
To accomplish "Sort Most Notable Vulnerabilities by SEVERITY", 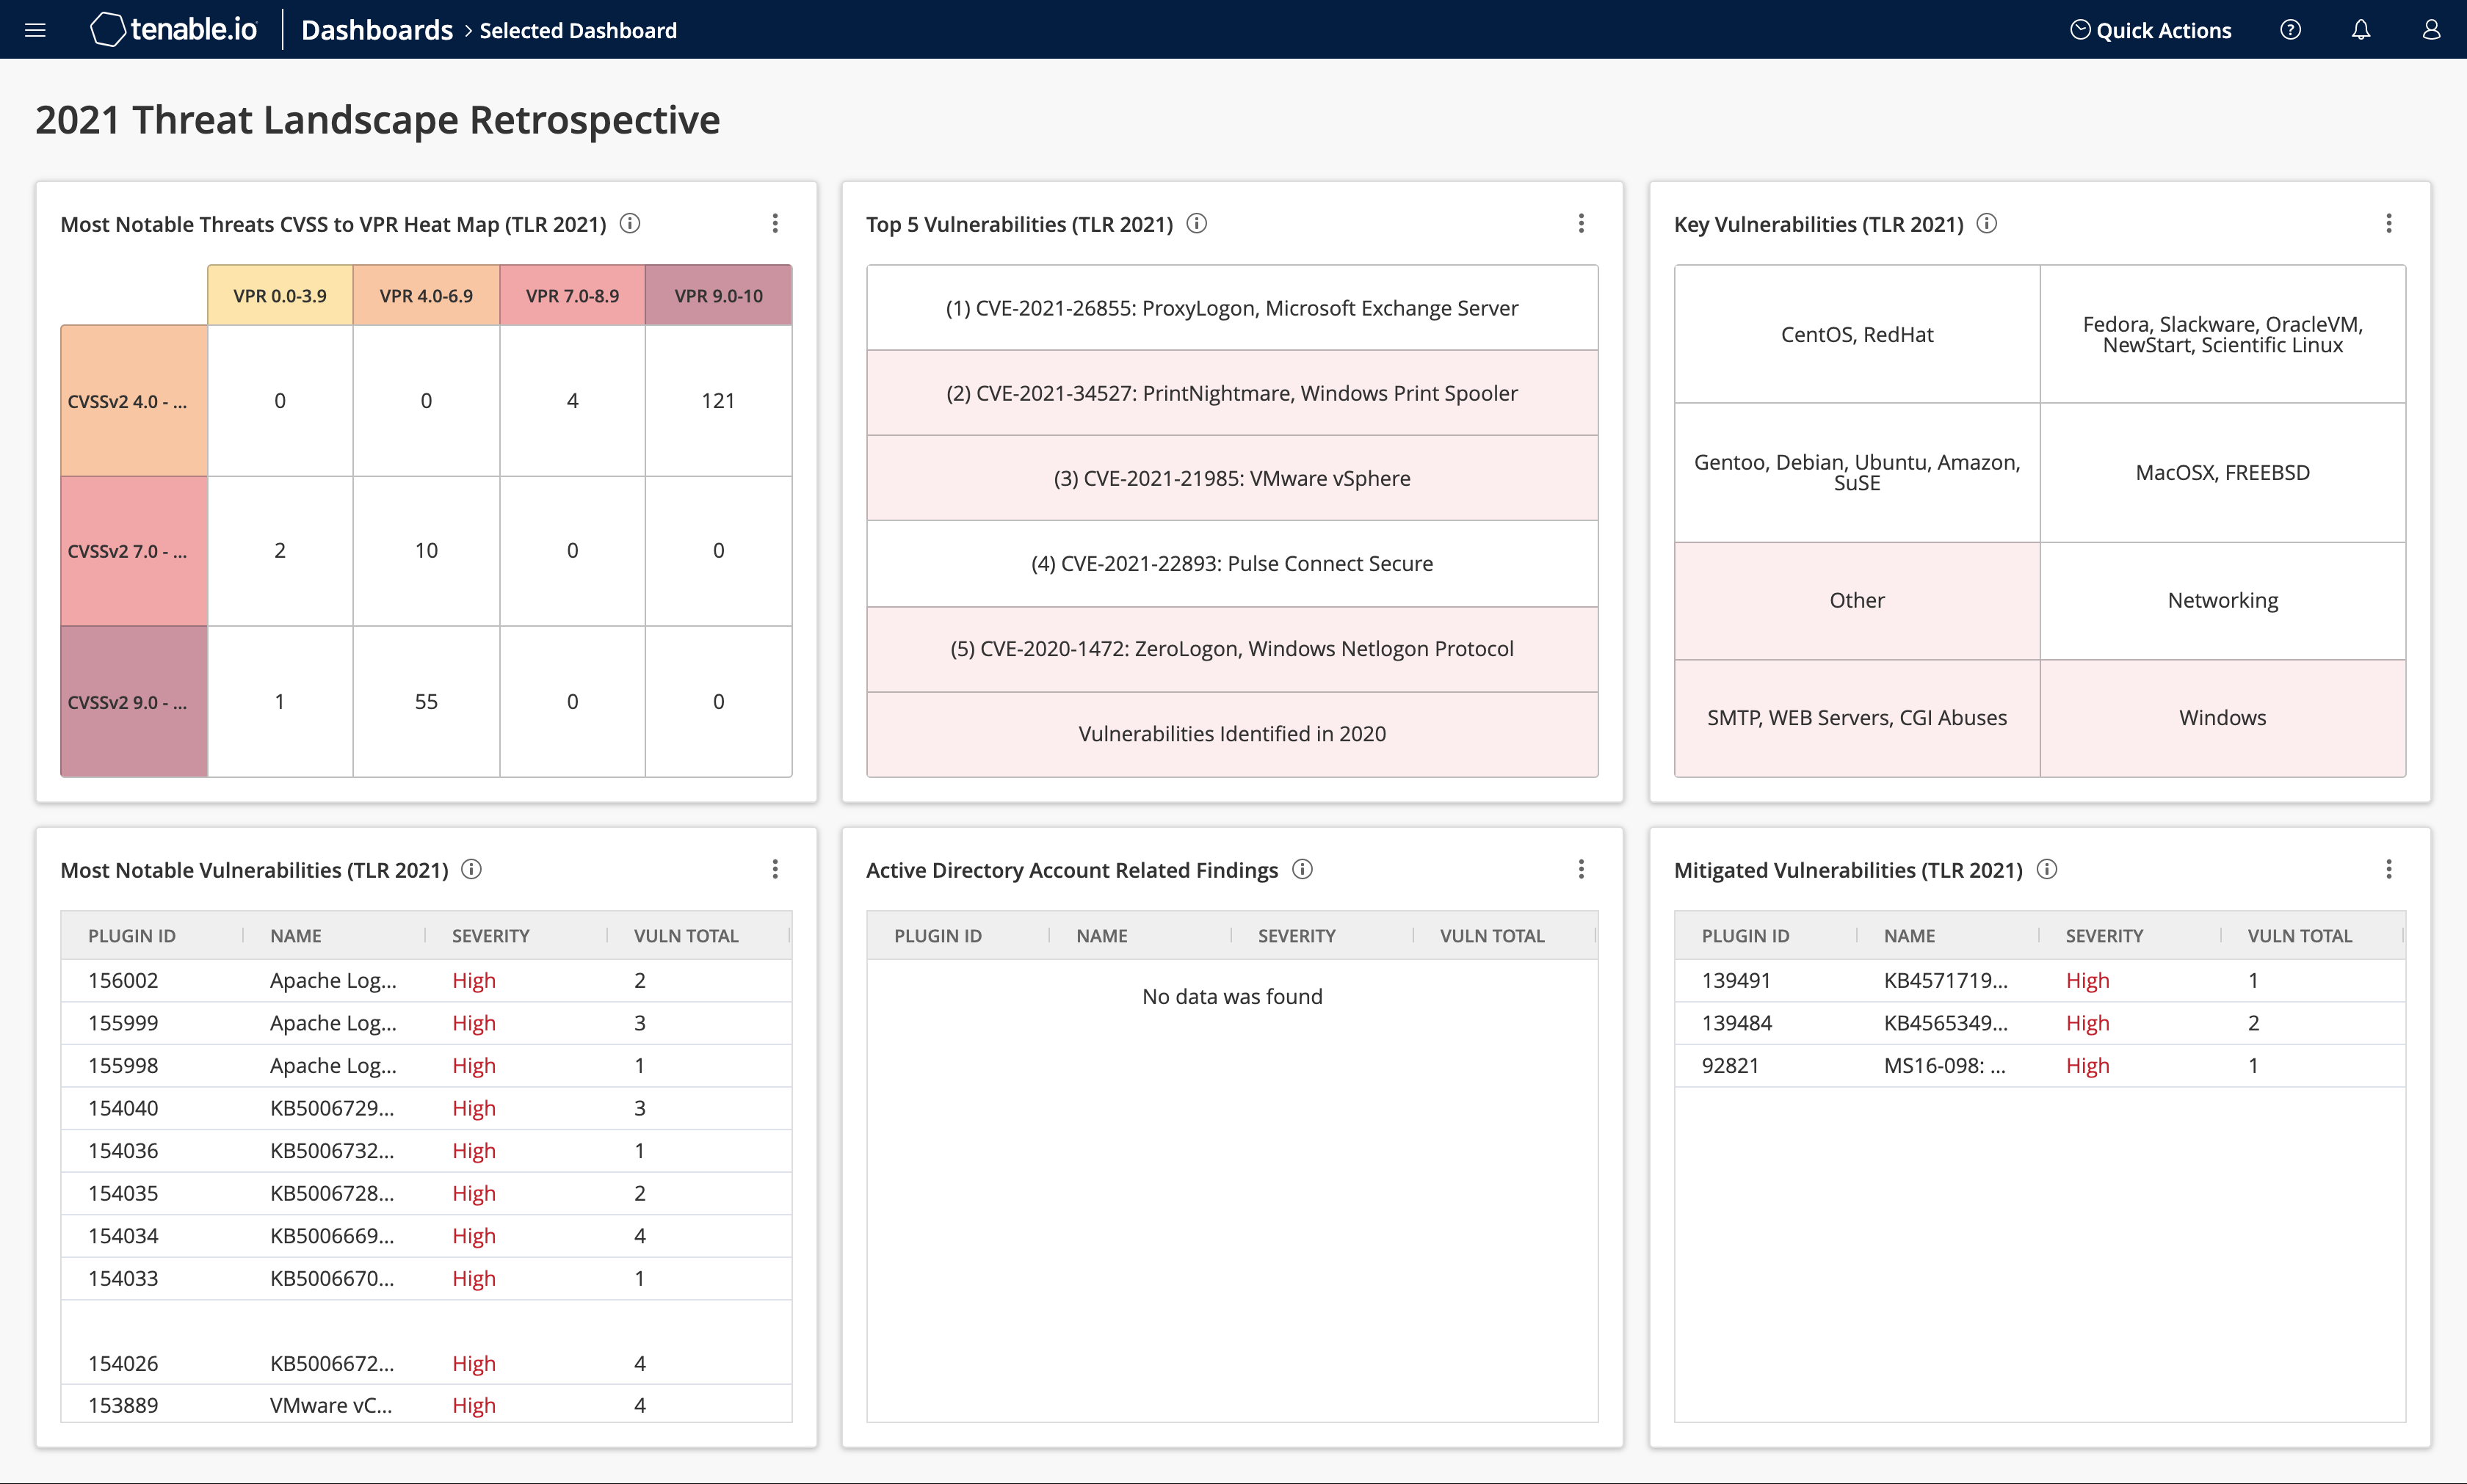I will [490, 936].
